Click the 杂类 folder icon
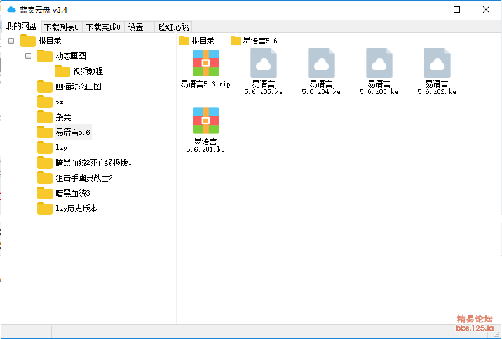 click(45, 117)
